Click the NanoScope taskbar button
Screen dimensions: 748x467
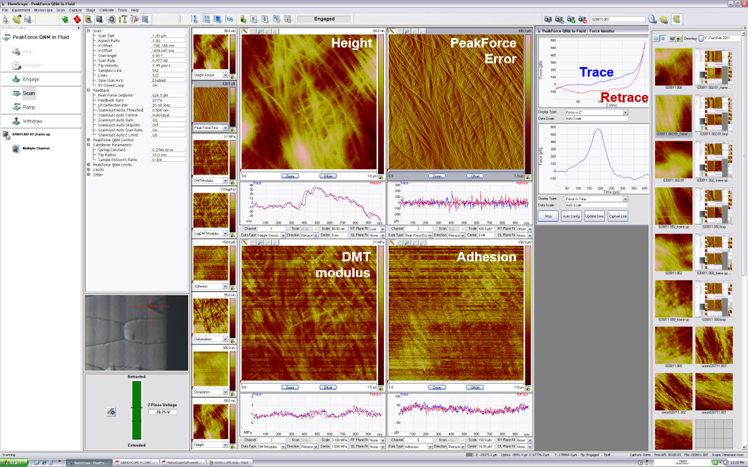pyautogui.click(x=88, y=462)
